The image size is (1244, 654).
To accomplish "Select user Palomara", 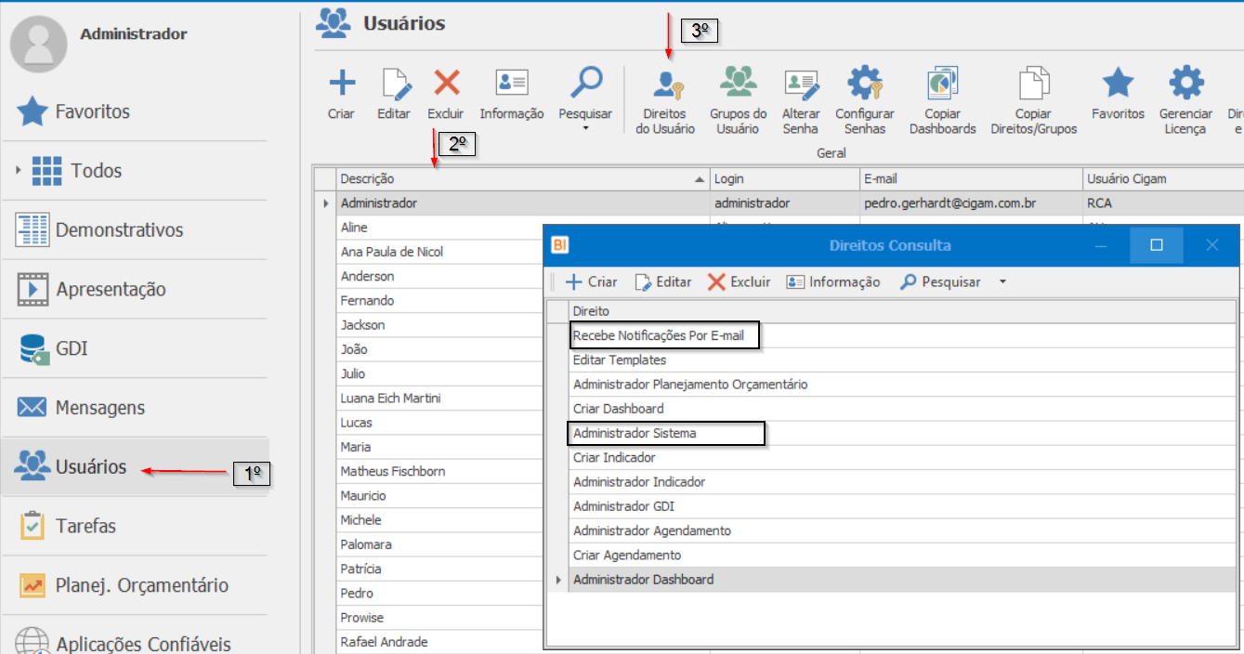I will coord(439,544).
